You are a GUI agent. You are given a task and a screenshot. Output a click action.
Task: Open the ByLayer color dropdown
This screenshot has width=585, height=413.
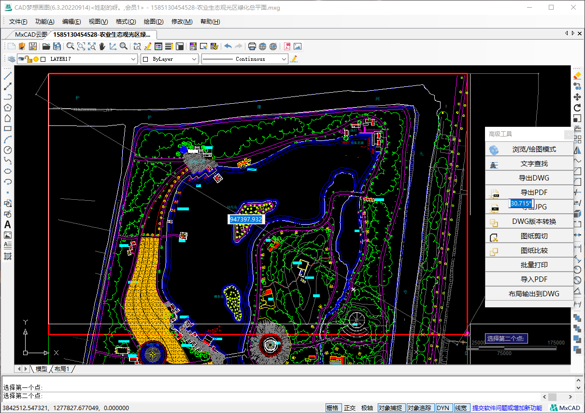194,59
